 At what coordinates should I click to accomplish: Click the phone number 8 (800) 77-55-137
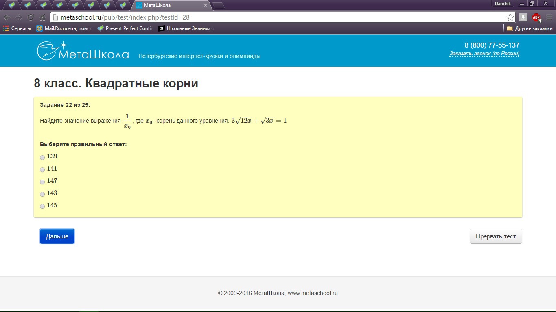(x=492, y=45)
